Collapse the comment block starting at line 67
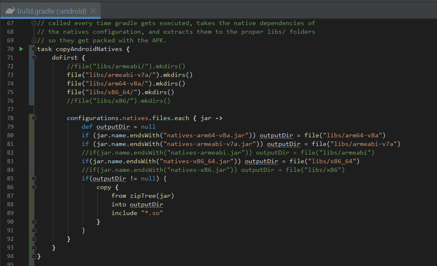Image resolution: width=437 pixels, height=266 pixels. click(x=33, y=23)
